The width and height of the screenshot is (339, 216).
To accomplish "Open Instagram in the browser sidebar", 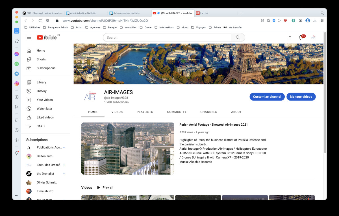I will tap(17, 84).
